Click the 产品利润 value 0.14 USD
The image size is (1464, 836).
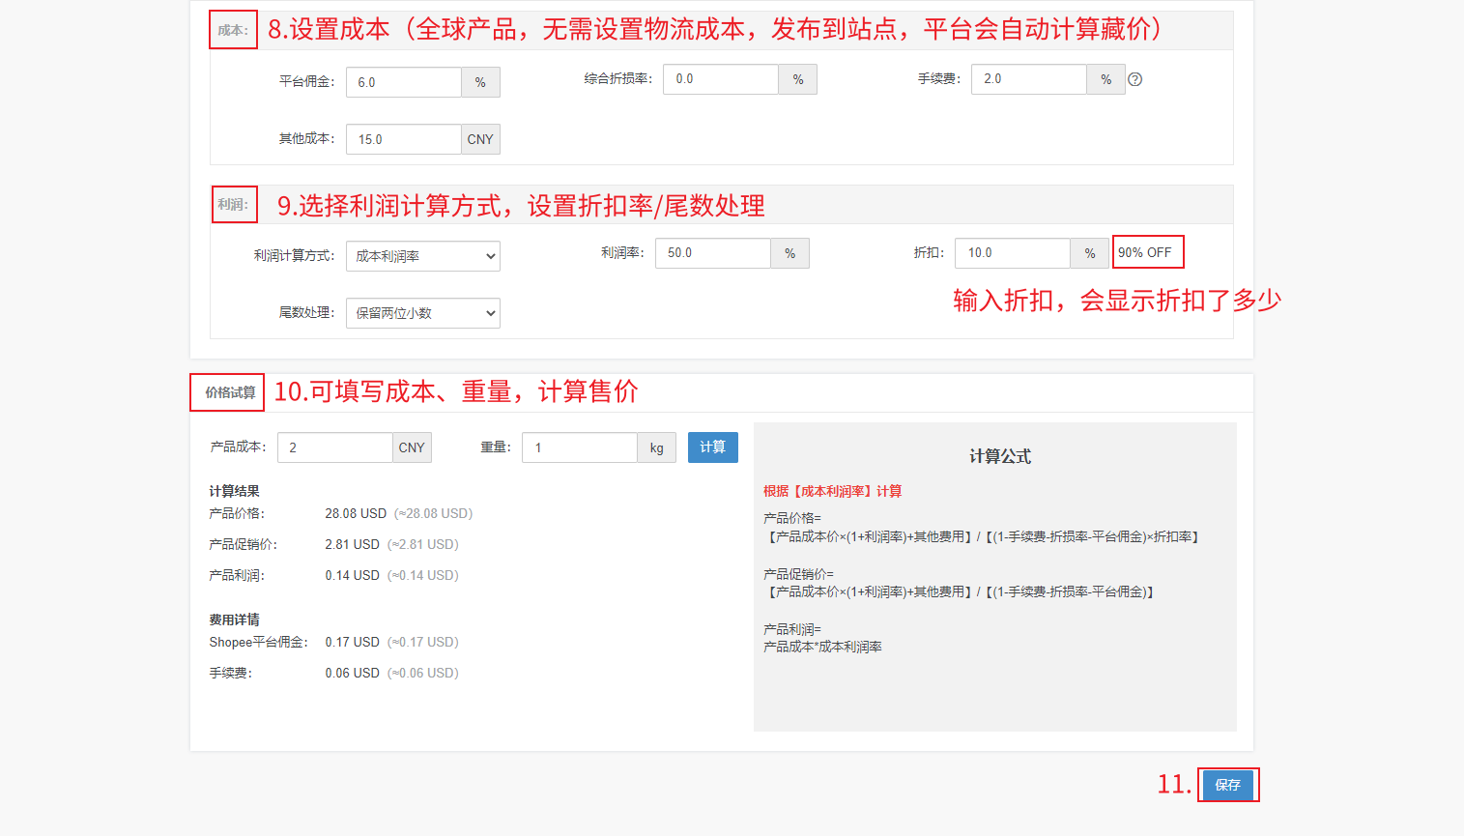(x=352, y=575)
